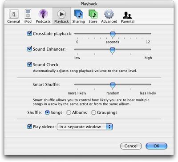Disable the Crossfade playback checkbox

(29, 33)
